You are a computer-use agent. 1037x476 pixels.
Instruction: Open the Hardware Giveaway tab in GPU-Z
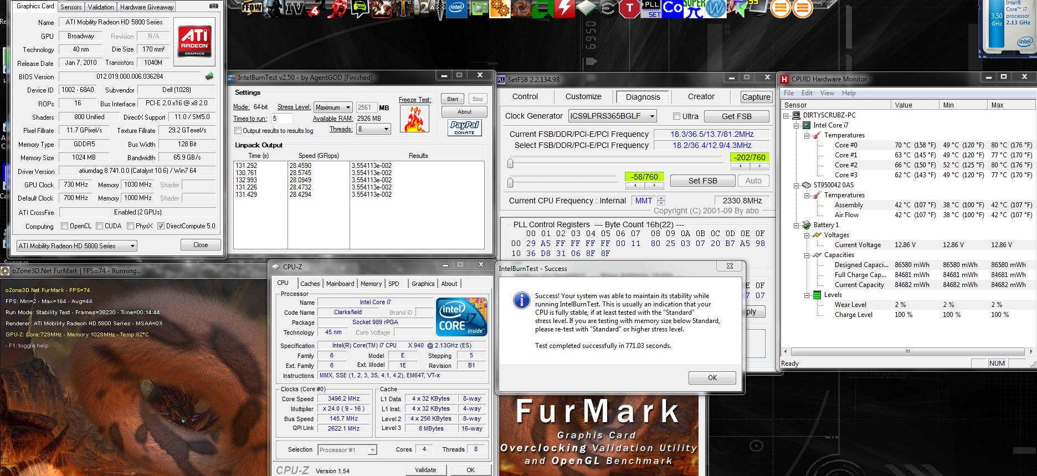(x=147, y=7)
